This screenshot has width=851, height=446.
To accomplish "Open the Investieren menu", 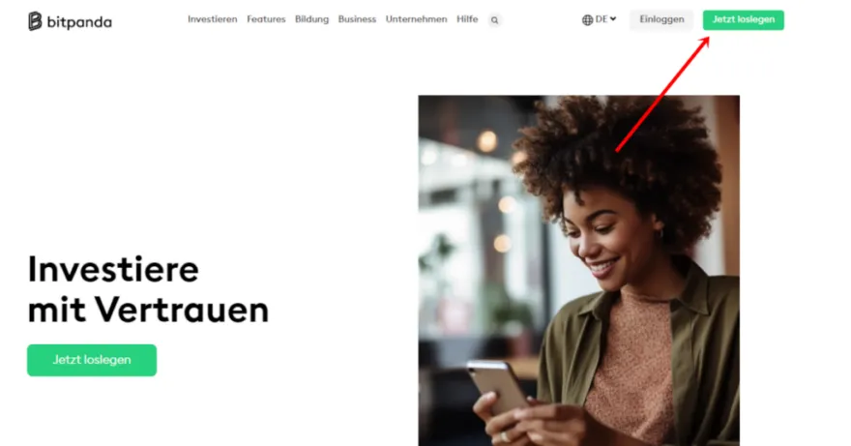I will [x=212, y=19].
